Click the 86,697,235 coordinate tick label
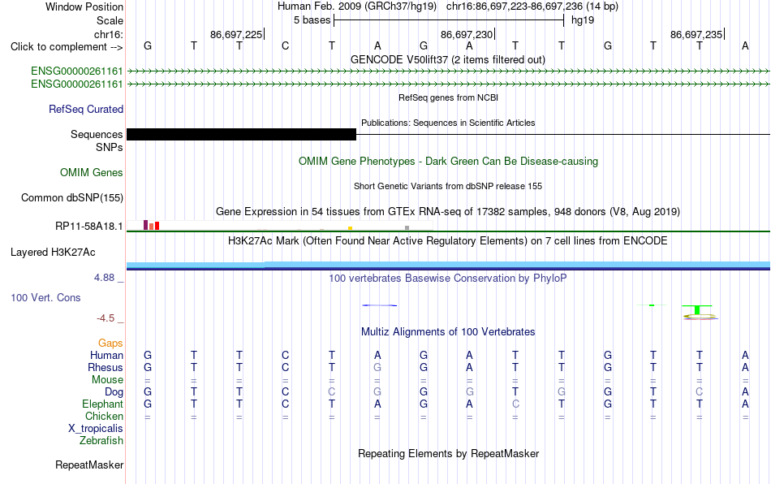 [x=696, y=34]
